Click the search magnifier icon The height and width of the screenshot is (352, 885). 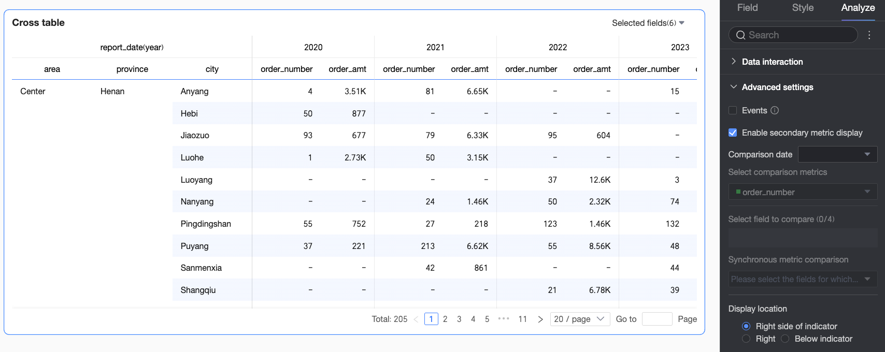[740, 35]
